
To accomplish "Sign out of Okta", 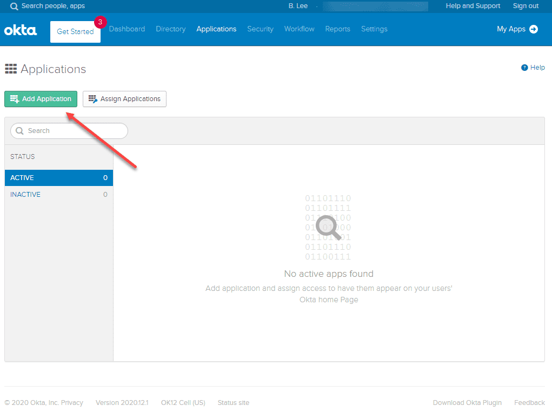I will 526,6.
